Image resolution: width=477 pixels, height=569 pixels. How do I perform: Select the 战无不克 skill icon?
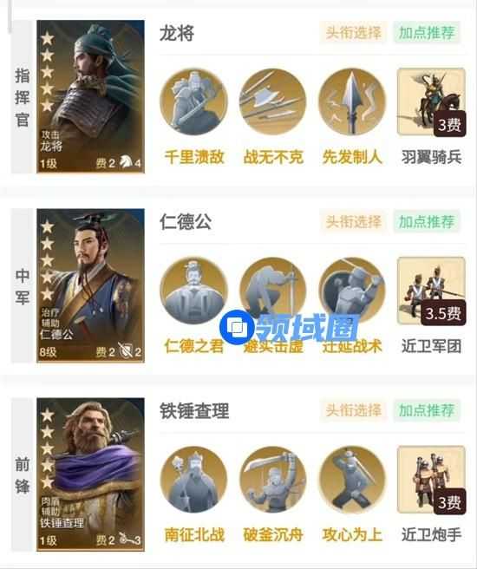(x=273, y=102)
